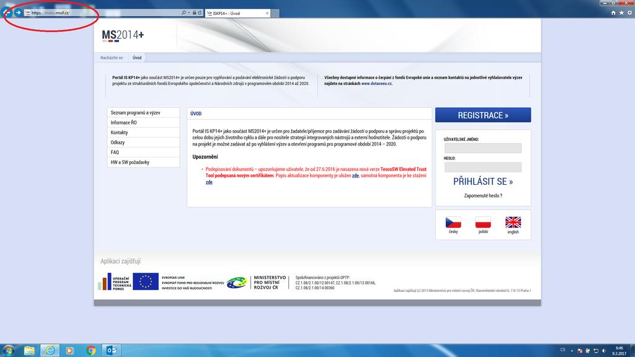This screenshot has height=357, width=635.
Task: Click the Zapomenuté heslo ? link
Action: coord(482,195)
